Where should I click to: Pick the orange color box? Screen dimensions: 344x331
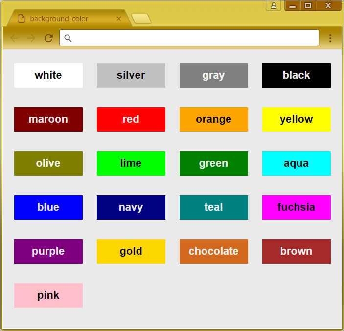pos(214,119)
